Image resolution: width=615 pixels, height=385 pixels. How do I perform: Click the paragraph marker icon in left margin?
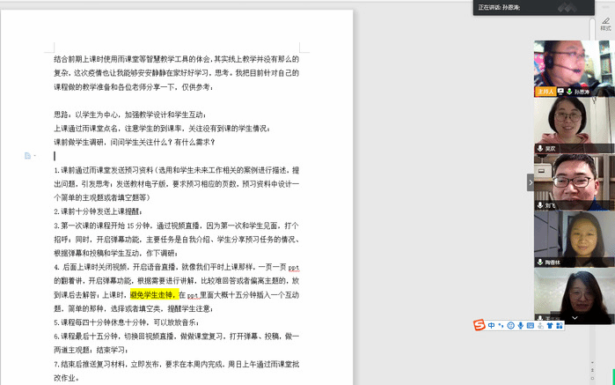pyautogui.click(x=28, y=156)
